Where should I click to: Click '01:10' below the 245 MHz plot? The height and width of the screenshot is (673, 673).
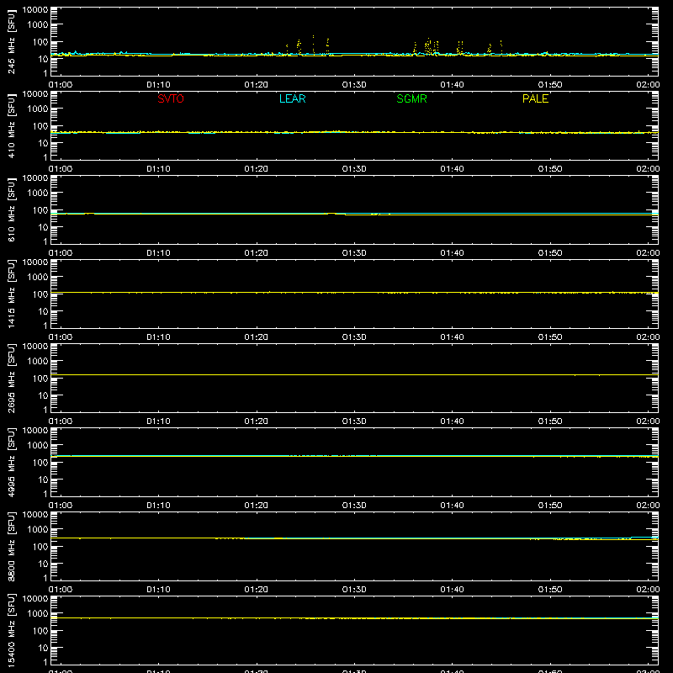(158, 85)
